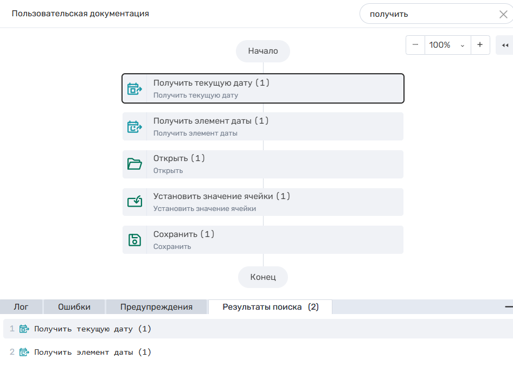
Task: Switch to the 'Предупреждения' tab
Action: click(156, 307)
